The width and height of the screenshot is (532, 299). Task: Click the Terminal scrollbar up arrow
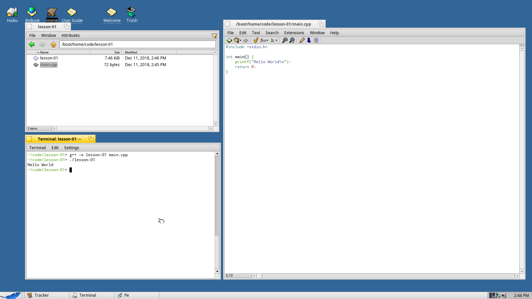(x=217, y=154)
